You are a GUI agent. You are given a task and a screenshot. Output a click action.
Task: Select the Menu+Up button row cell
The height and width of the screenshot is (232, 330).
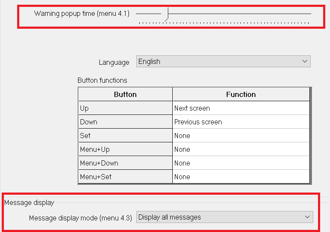(125, 149)
